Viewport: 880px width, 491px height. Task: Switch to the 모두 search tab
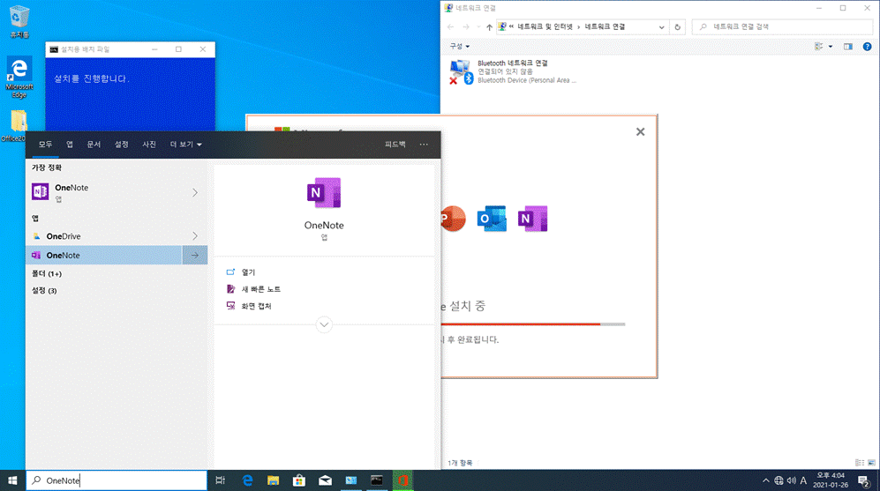pyautogui.click(x=46, y=145)
